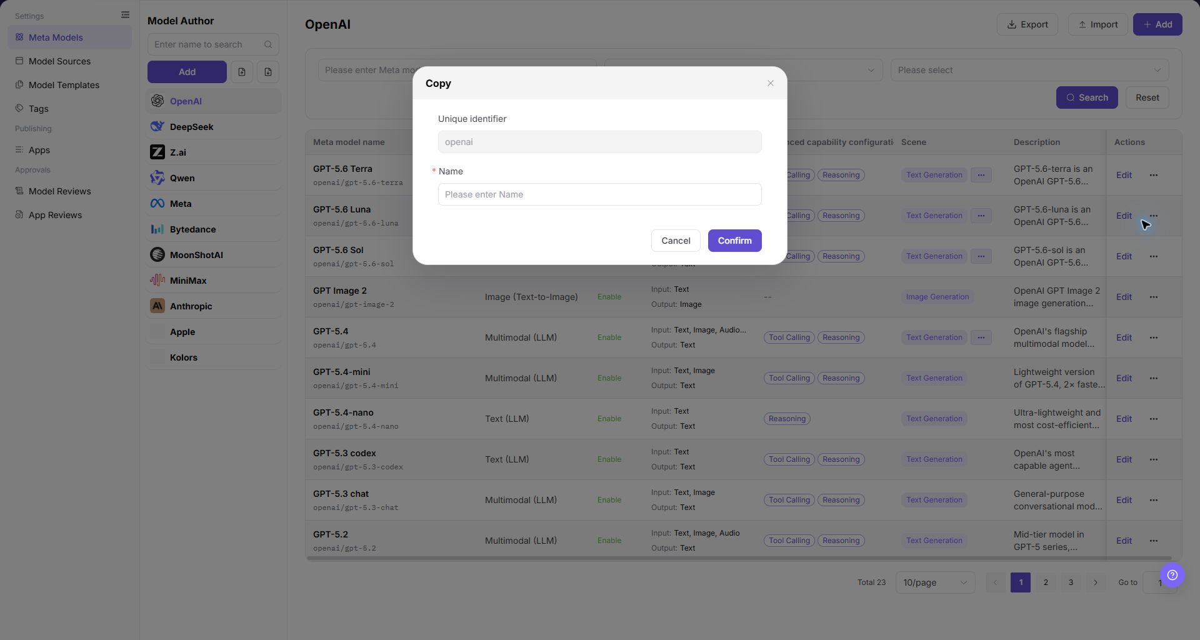
Task: Select Apple author
Action: [213, 332]
